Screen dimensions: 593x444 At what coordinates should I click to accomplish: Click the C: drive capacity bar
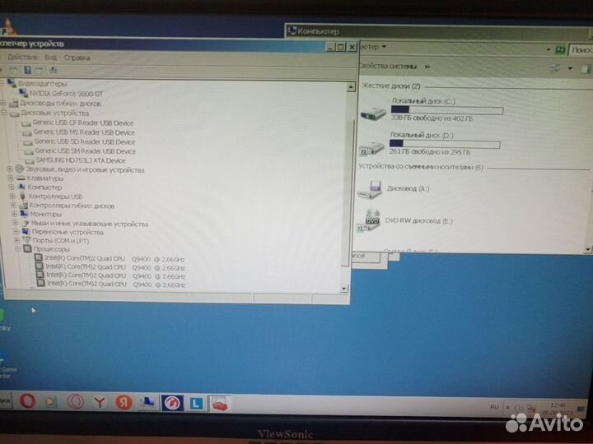(x=447, y=110)
